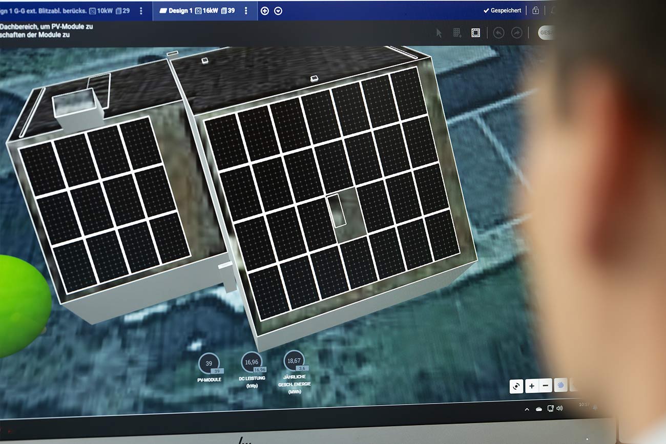Viewport: 666px width, 444px height.
Task: Click the add PV modules grid icon
Action: (x=456, y=32)
